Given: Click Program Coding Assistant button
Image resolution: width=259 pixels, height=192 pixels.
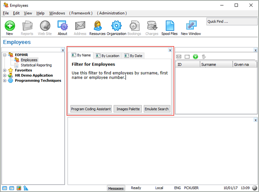Looking at the screenshot, I should (x=91, y=109).
